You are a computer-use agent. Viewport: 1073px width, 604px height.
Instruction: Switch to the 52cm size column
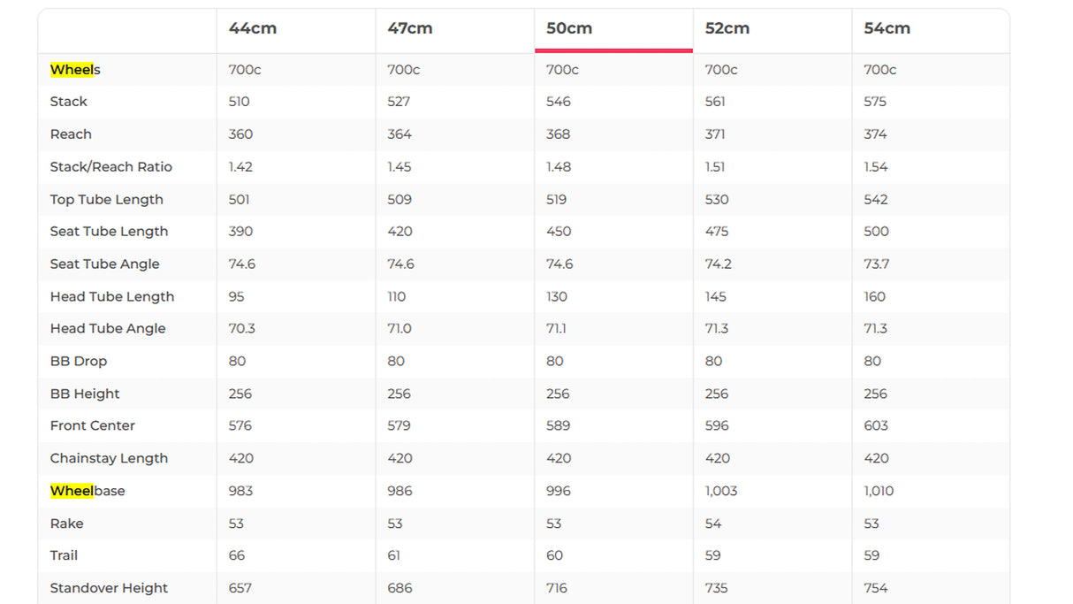click(x=727, y=28)
